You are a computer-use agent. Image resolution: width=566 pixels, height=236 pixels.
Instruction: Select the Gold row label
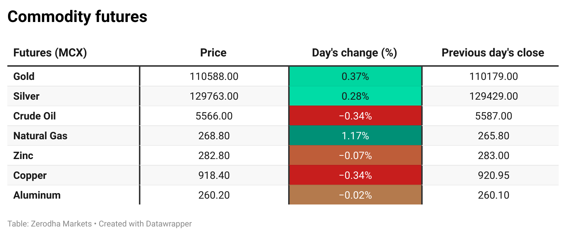tap(24, 77)
